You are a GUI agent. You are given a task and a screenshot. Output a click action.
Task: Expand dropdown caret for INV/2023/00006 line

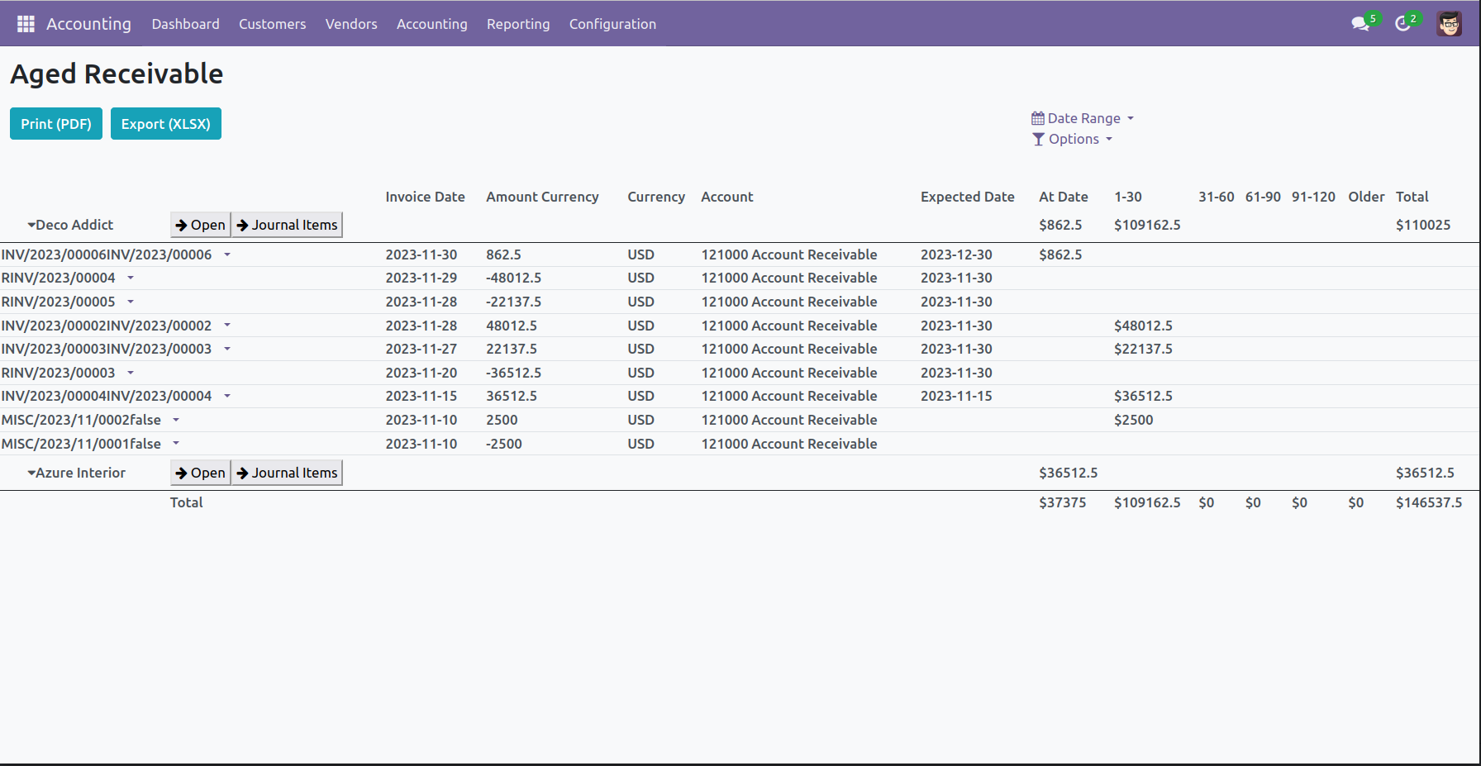click(x=227, y=255)
